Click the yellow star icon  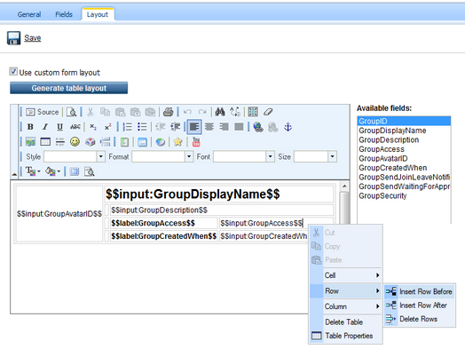tap(177, 142)
